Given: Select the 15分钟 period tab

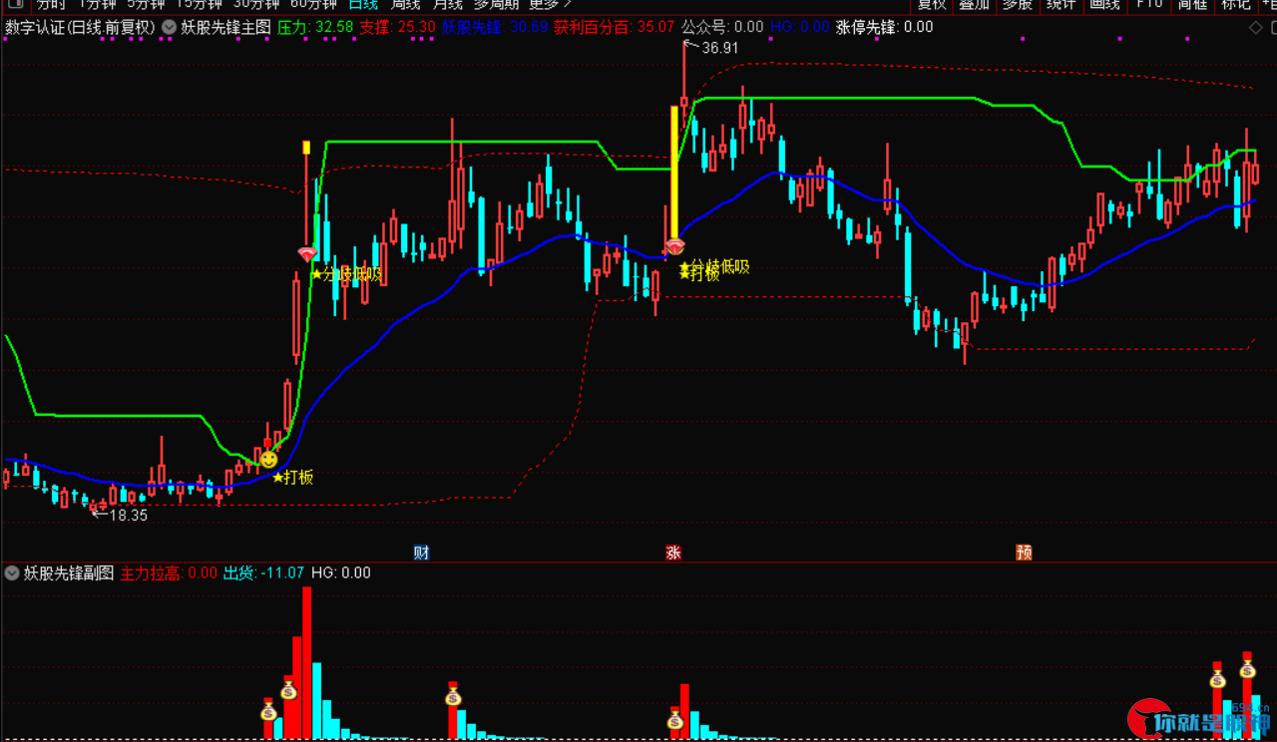Looking at the screenshot, I should (x=199, y=4).
